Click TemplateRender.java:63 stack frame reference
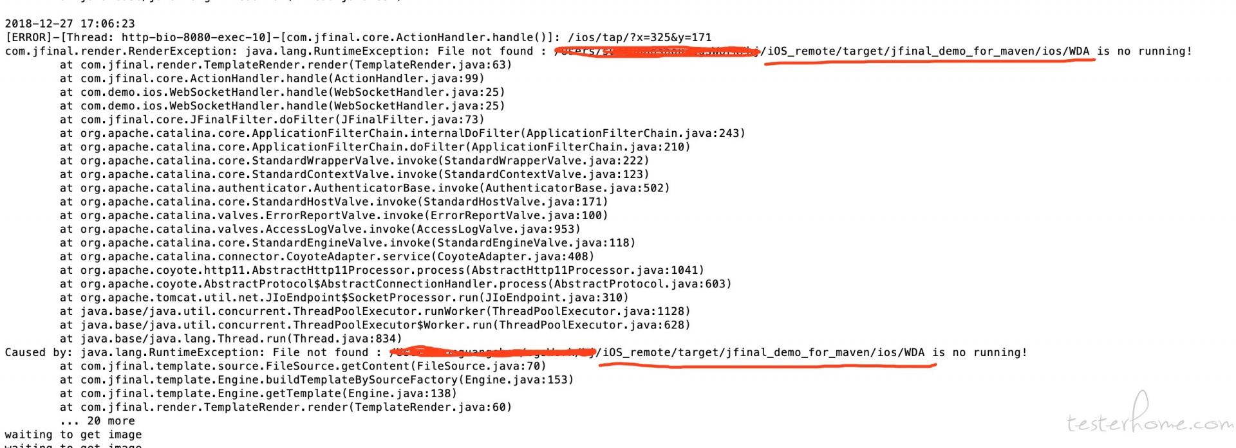This screenshot has height=448, width=1236. click(x=430, y=65)
